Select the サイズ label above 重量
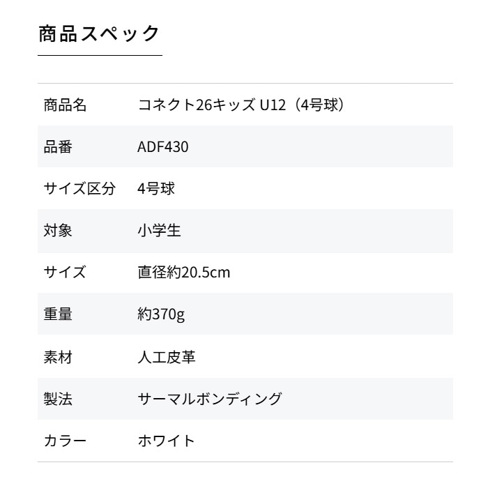The width and height of the screenshot is (488, 488). click(x=65, y=273)
